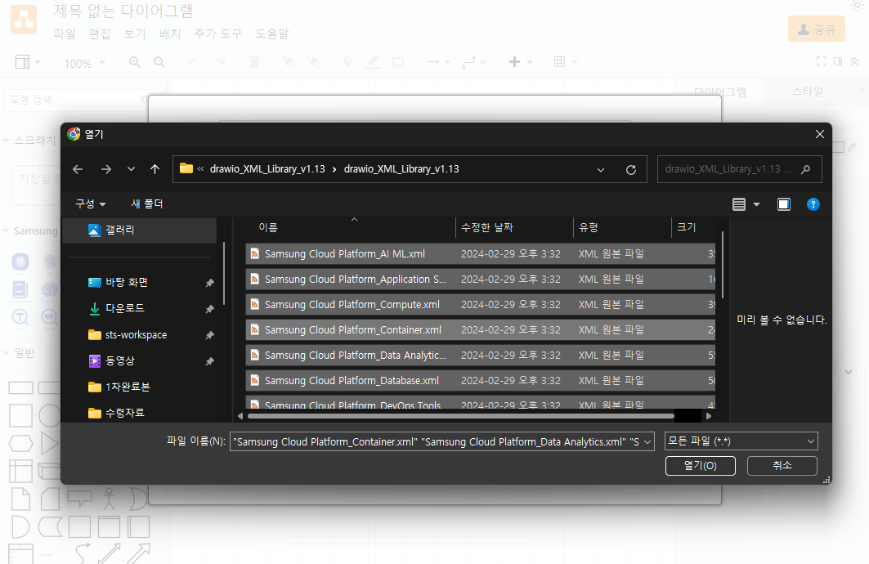The height and width of the screenshot is (564, 869).
Task: Toggle fullscreen icon in draw.io toolbar
Action: tap(822, 61)
